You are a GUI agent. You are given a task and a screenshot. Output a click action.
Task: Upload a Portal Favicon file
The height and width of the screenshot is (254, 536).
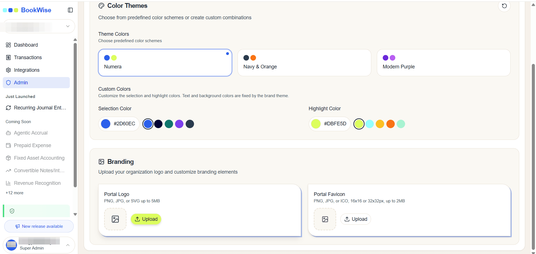click(356, 219)
